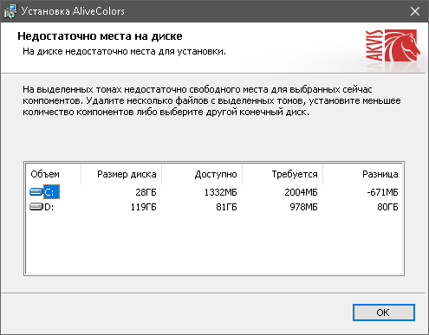
Task: Click the Объем column header
Action: pyautogui.click(x=53, y=174)
